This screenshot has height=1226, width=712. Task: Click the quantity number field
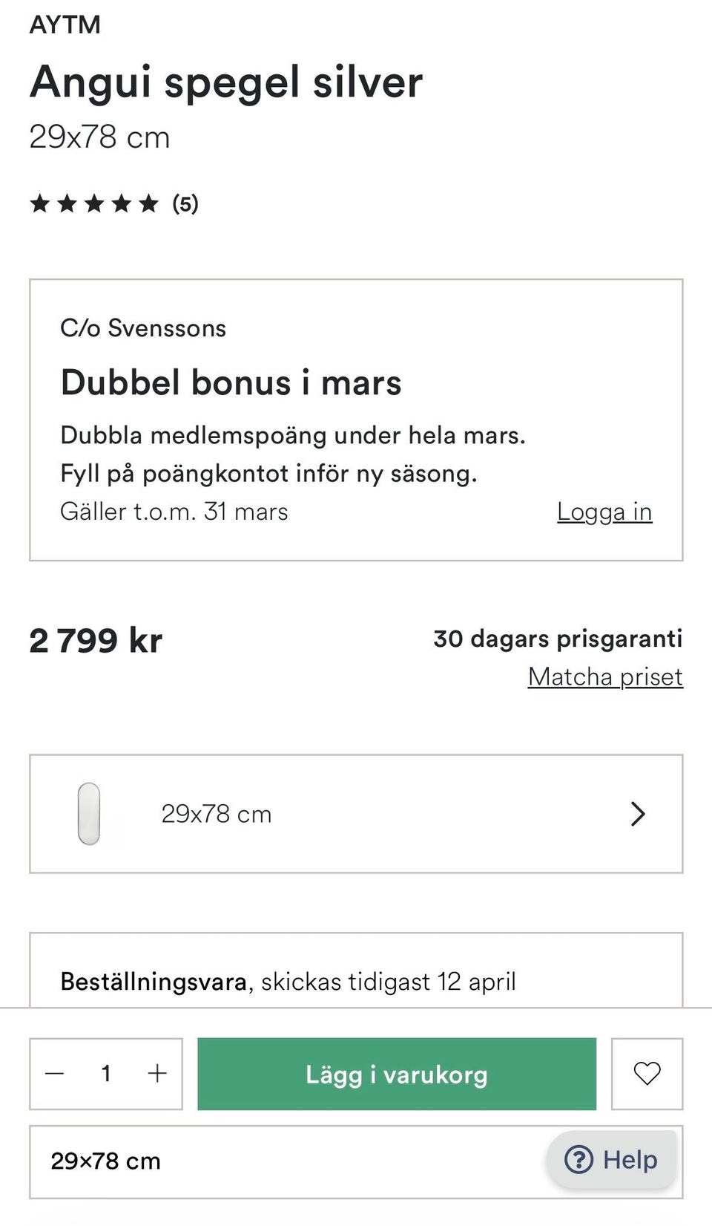[x=106, y=1074]
